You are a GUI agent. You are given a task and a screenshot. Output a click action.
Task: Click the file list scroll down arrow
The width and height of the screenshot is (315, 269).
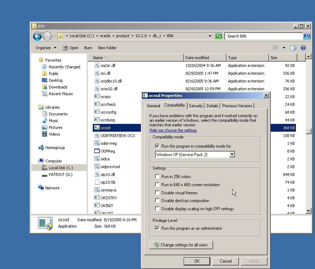pos(308,211)
